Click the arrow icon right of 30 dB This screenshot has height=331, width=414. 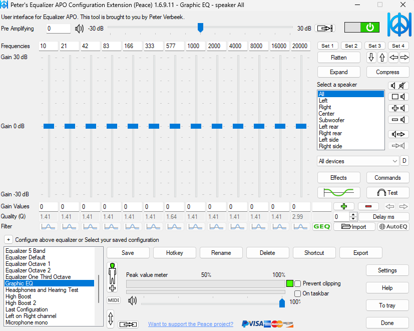(325, 28)
